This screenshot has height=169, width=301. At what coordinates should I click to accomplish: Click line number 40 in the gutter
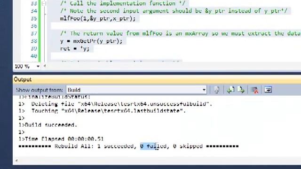pos(34,56)
